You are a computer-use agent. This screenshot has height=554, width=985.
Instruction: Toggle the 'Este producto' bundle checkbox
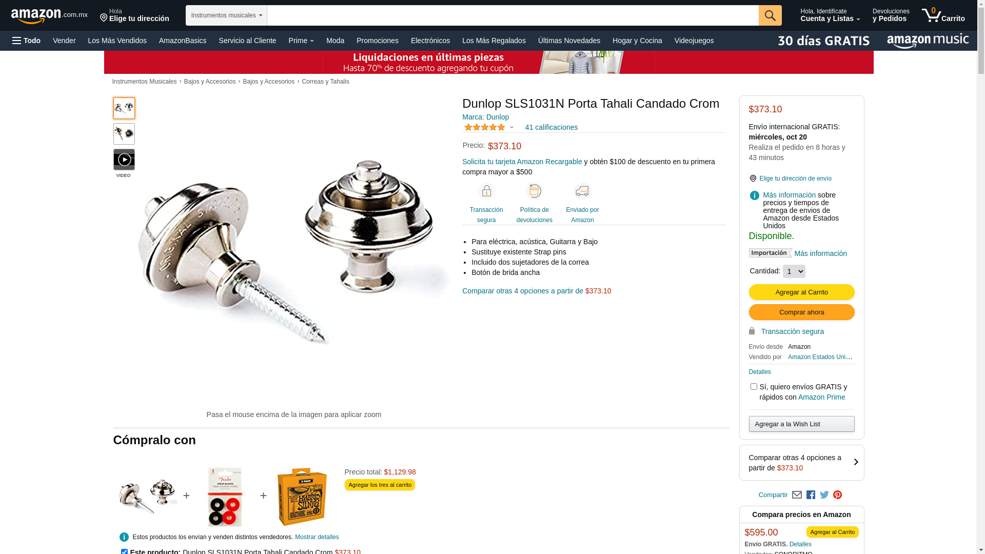point(124,552)
